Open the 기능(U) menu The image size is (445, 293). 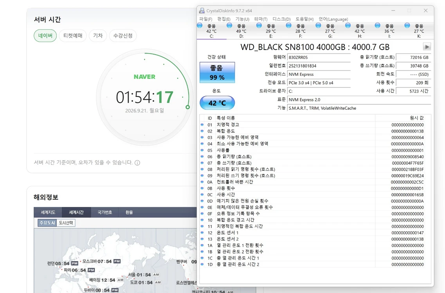point(242,19)
